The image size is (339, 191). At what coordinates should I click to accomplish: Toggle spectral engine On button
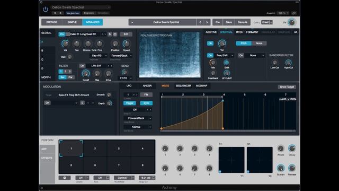[210, 44]
